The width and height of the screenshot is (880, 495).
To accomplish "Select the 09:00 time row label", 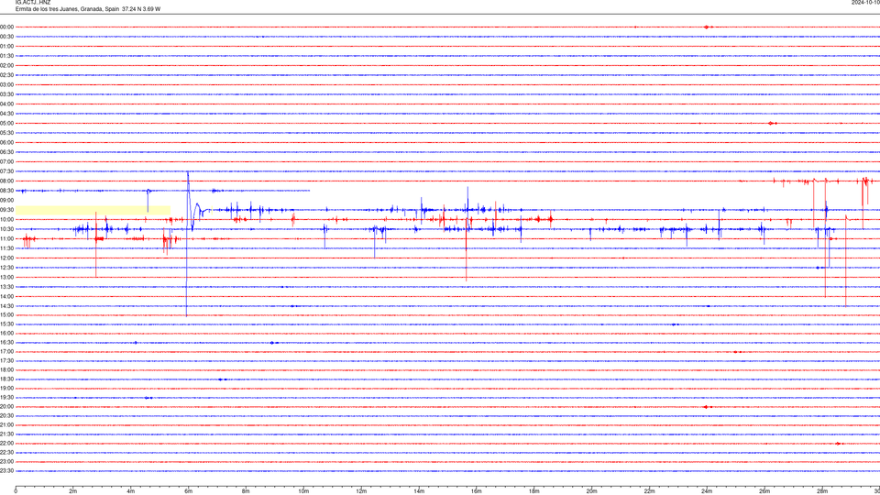I will tap(6, 200).
